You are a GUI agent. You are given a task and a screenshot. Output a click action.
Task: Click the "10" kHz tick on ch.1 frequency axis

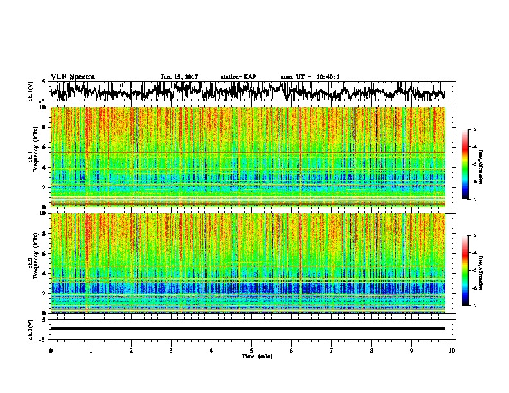click(44, 107)
